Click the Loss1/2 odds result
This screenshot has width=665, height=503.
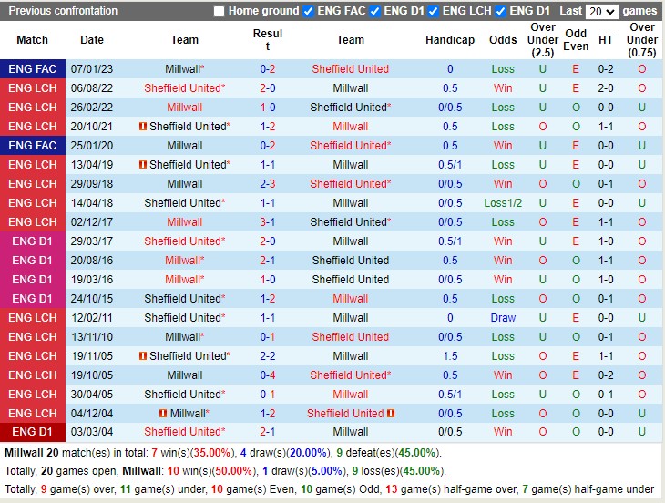503,203
